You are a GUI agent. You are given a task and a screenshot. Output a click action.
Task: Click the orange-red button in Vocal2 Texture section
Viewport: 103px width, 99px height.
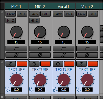(93, 64)
